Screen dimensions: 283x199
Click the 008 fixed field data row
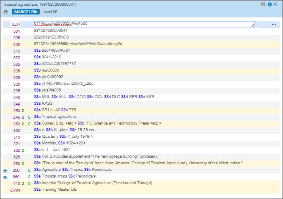(78, 44)
